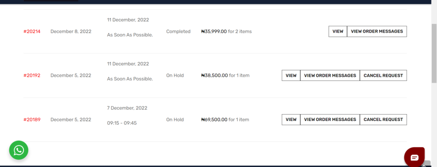The height and width of the screenshot is (167, 437).
Task: Click the scroll-to-top arrow icon
Action: [x=424, y=164]
